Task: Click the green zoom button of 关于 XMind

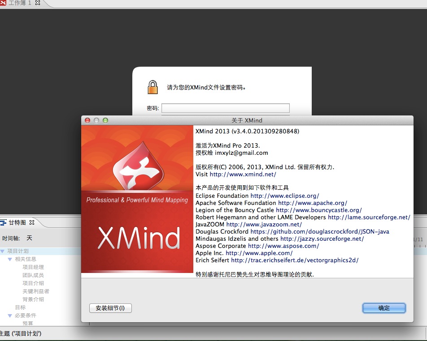Action: pos(105,120)
